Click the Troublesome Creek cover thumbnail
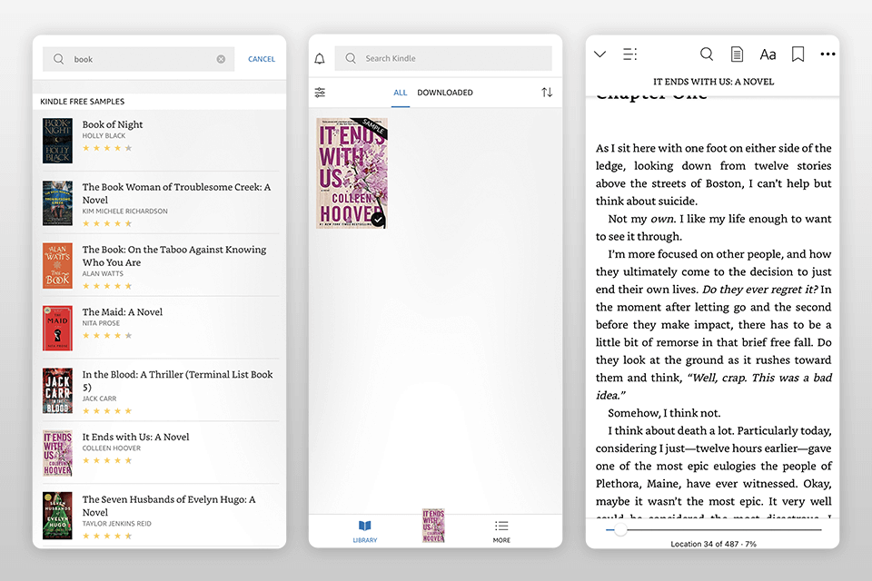The image size is (872, 581). [57, 203]
